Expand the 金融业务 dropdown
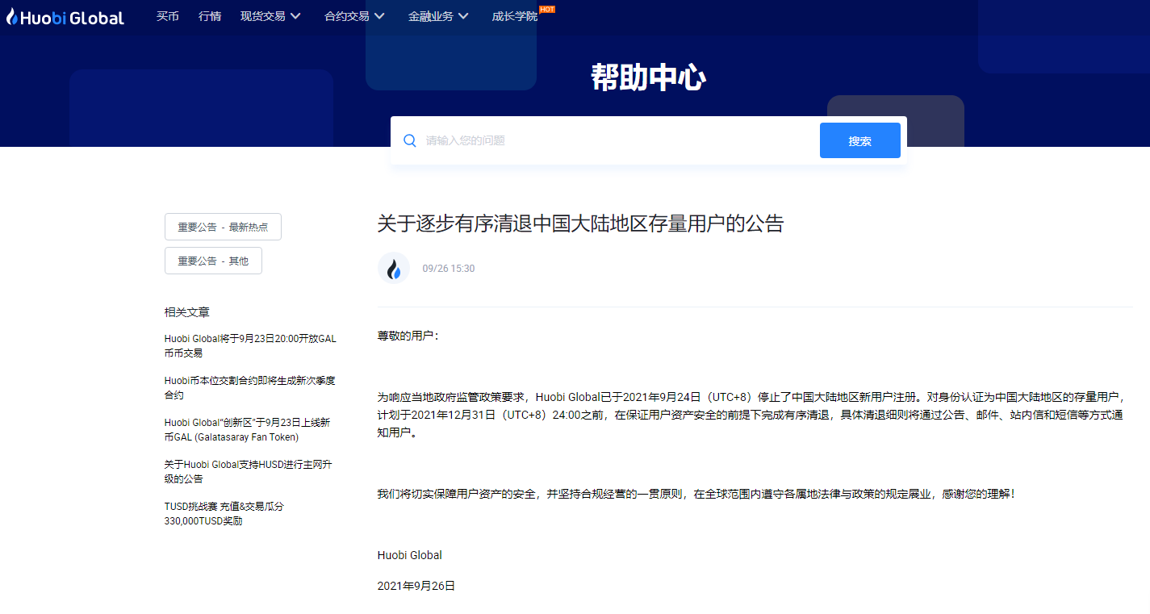This screenshot has height=614, width=1150. coord(439,16)
